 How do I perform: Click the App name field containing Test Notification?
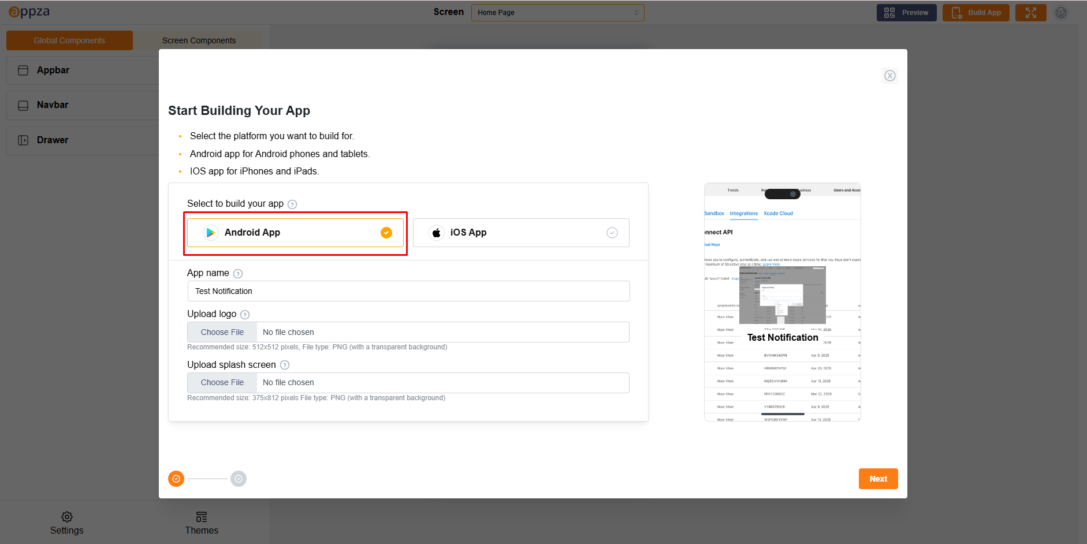[x=408, y=291]
